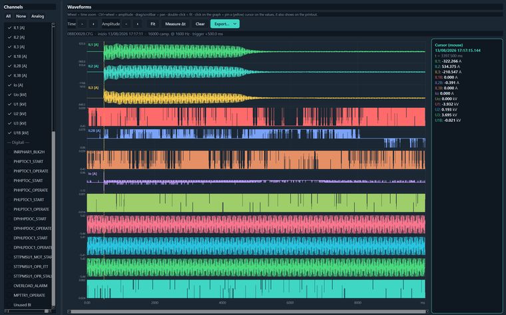Screen dimensions: 506x315
Task: Click the U3 value 3.695 kV in cursor panel
Action: pyautogui.click(x=449, y=115)
